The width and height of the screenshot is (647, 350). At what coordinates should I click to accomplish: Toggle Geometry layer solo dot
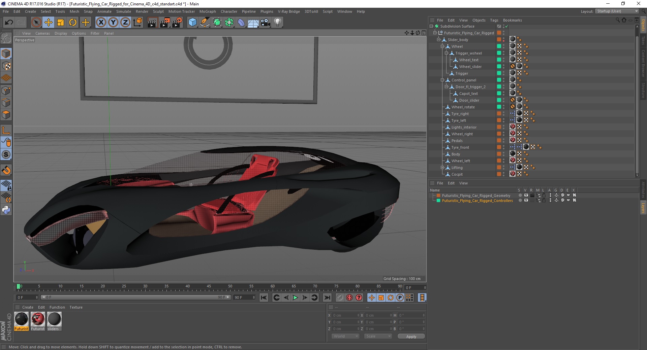pos(520,195)
